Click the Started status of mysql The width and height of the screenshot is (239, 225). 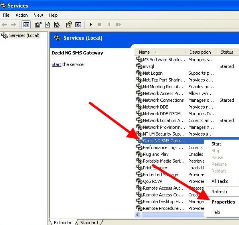[x=227, y=66]
